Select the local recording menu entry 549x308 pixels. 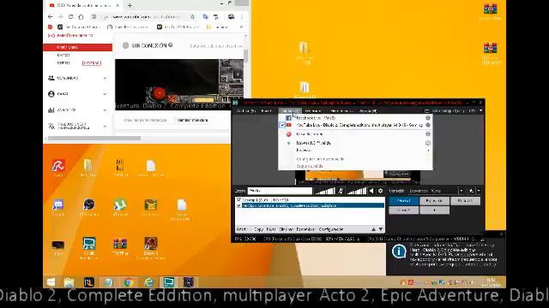(x=310, y=134)
